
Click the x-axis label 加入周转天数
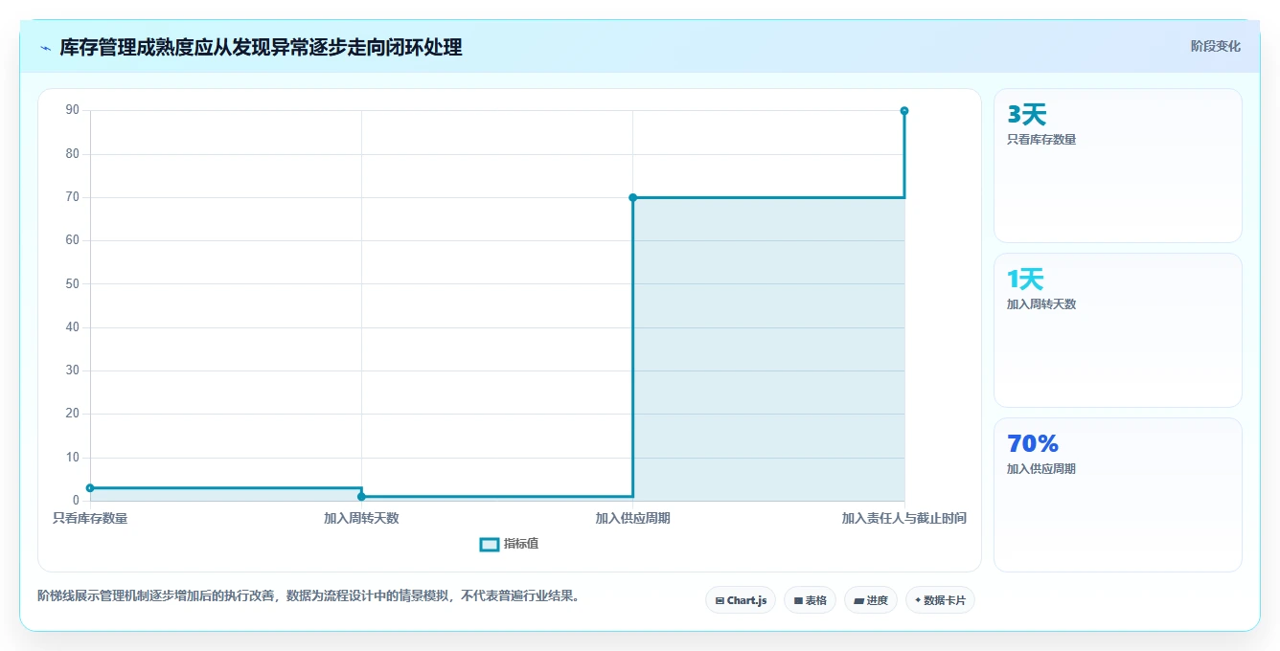[x=361, y=518]
